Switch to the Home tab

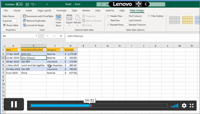click(x=17, y=11)
